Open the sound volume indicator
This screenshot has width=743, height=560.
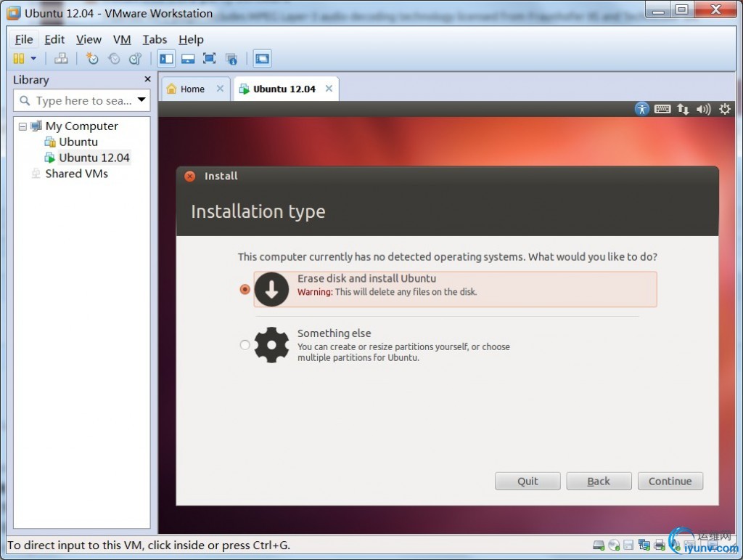(703, 109)
